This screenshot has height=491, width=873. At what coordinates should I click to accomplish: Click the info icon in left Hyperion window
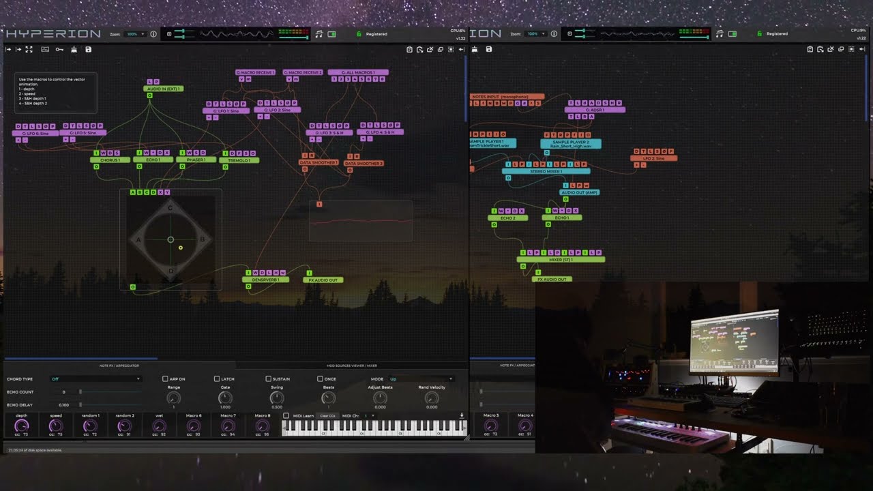153,34
